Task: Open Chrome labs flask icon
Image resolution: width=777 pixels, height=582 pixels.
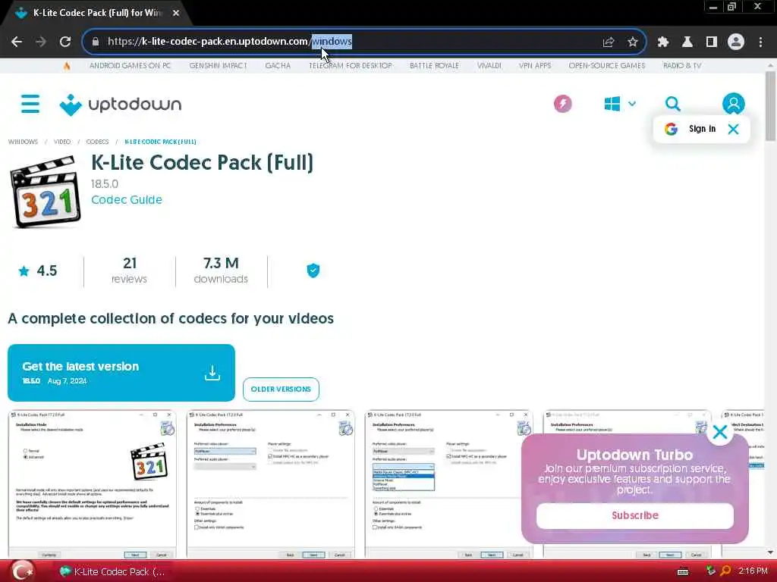Action: [687, 42]
